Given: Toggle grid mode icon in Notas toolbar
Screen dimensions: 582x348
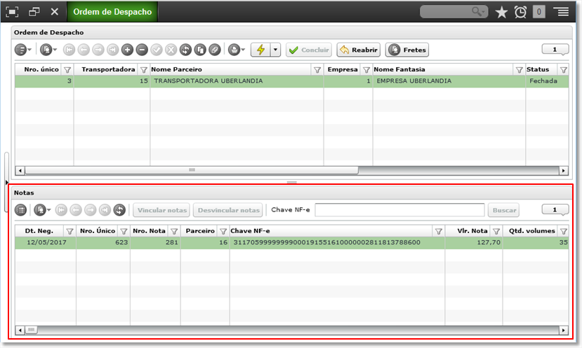Looking at the screenshot, I should coord(21,210).
